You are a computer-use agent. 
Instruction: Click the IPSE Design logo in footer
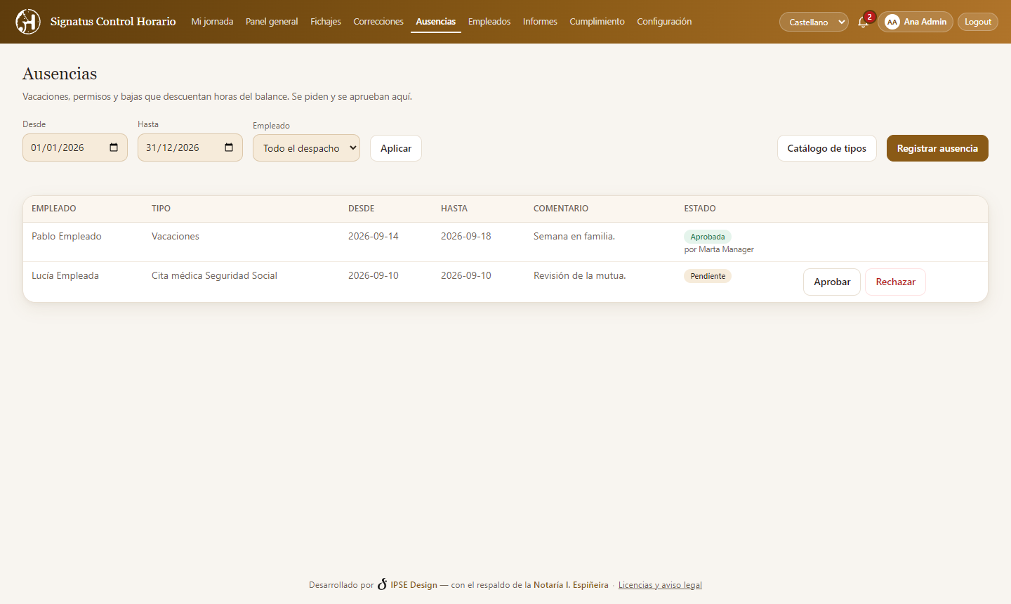tap(383, 584)
